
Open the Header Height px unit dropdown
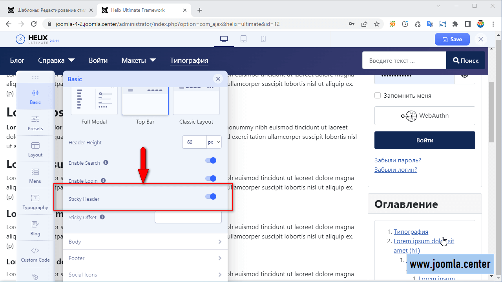(x=214, y=142)
